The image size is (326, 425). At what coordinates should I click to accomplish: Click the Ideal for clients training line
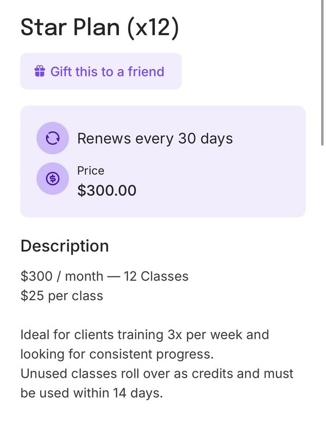click(x=145, y=334)
